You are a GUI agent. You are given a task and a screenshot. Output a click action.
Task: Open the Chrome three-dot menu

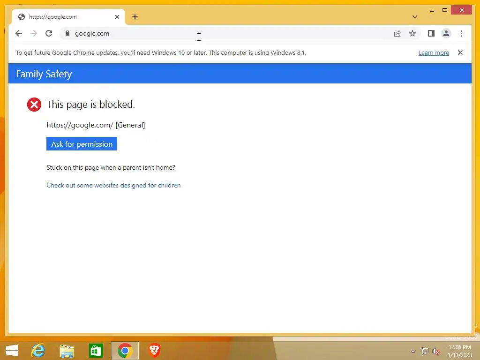pos(461,33)
